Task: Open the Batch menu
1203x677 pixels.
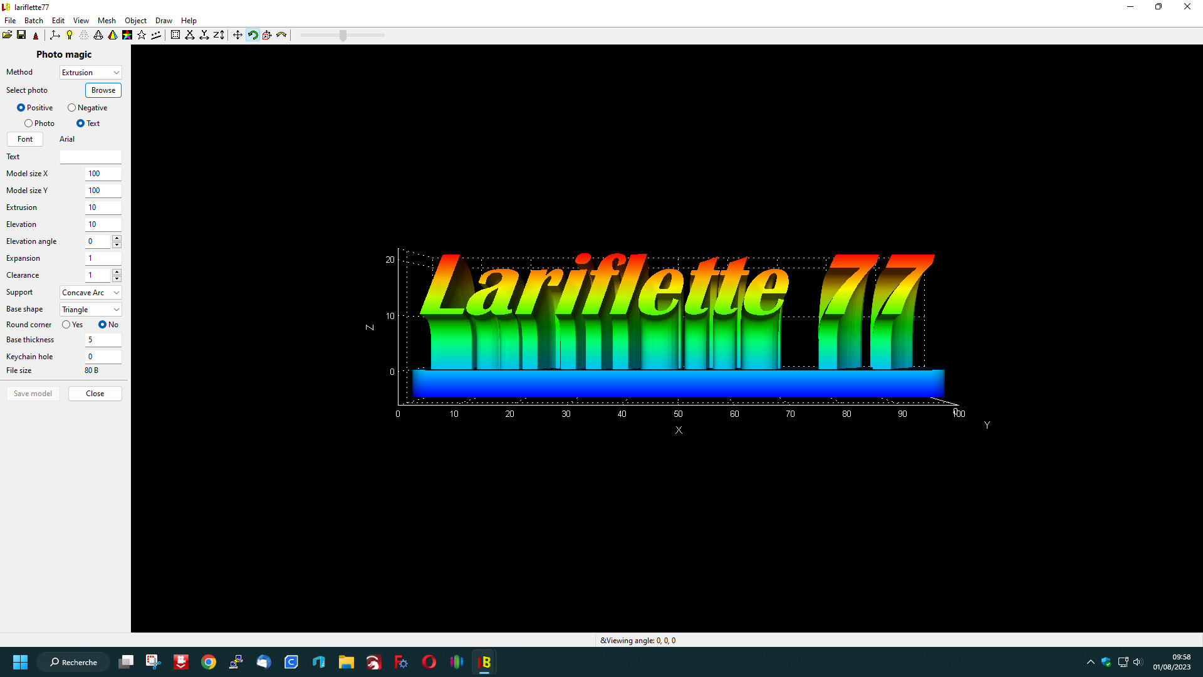Action: [34, 21]
